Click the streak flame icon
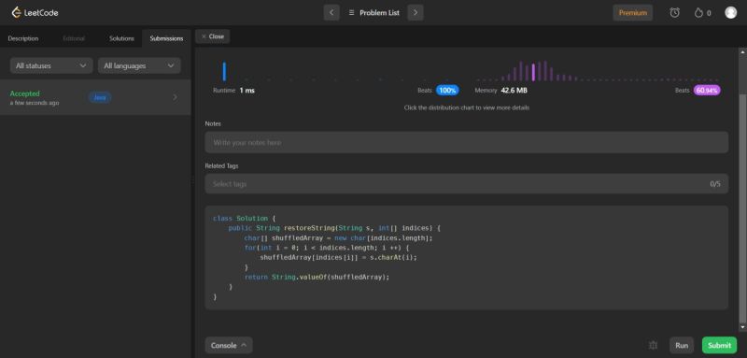 coord(698,13)
